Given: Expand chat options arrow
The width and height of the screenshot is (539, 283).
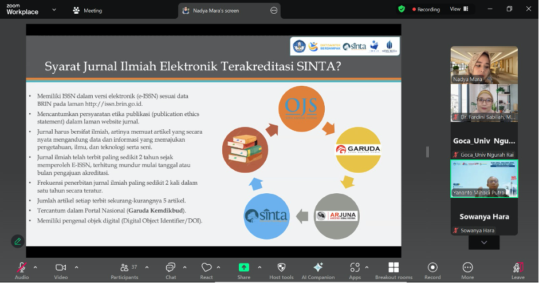Looking at the screenshot, I should pyautogui.click(x=184, y=267).
